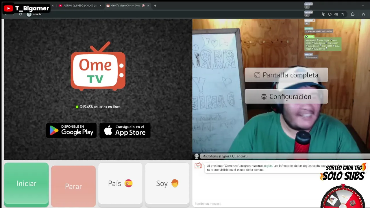The width and height of the screenshot is (370, 208).
Task: Close the OmeTV Video Chat tab
Action: [148, 5]
